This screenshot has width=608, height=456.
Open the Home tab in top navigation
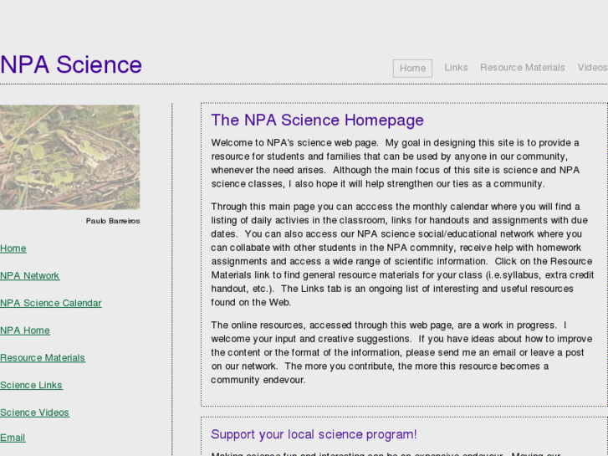pos(412,69)
